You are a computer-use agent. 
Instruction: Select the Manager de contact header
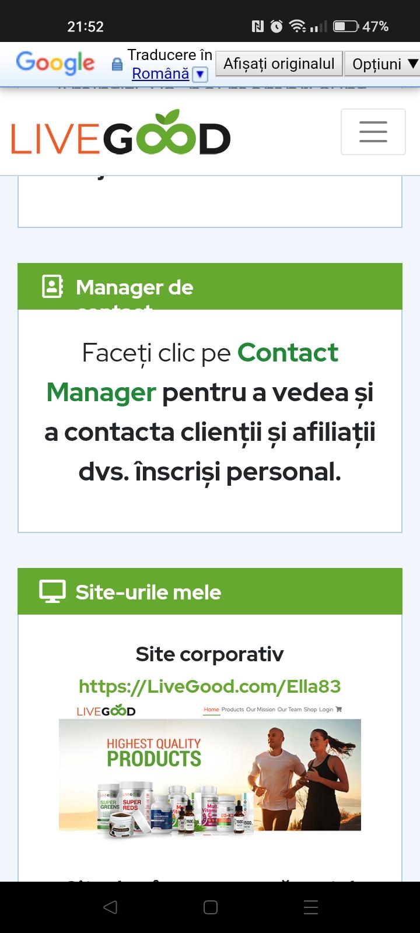(210, 286)
